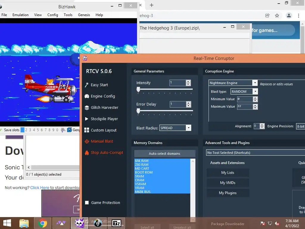
Task: Enable the Game Protection checkbox
Action: pos(87,202)
